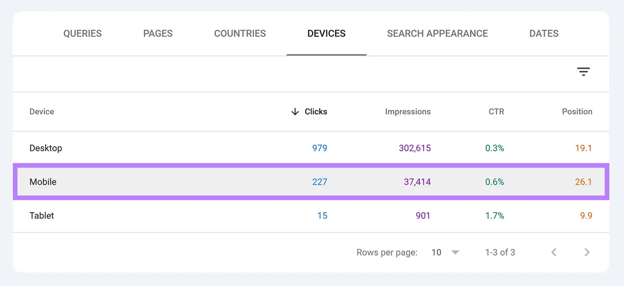Image resolution: width=624 pixels, height=286 pixels.
Task: Open the filter rows icon
Action: click(x=583, y=72)
